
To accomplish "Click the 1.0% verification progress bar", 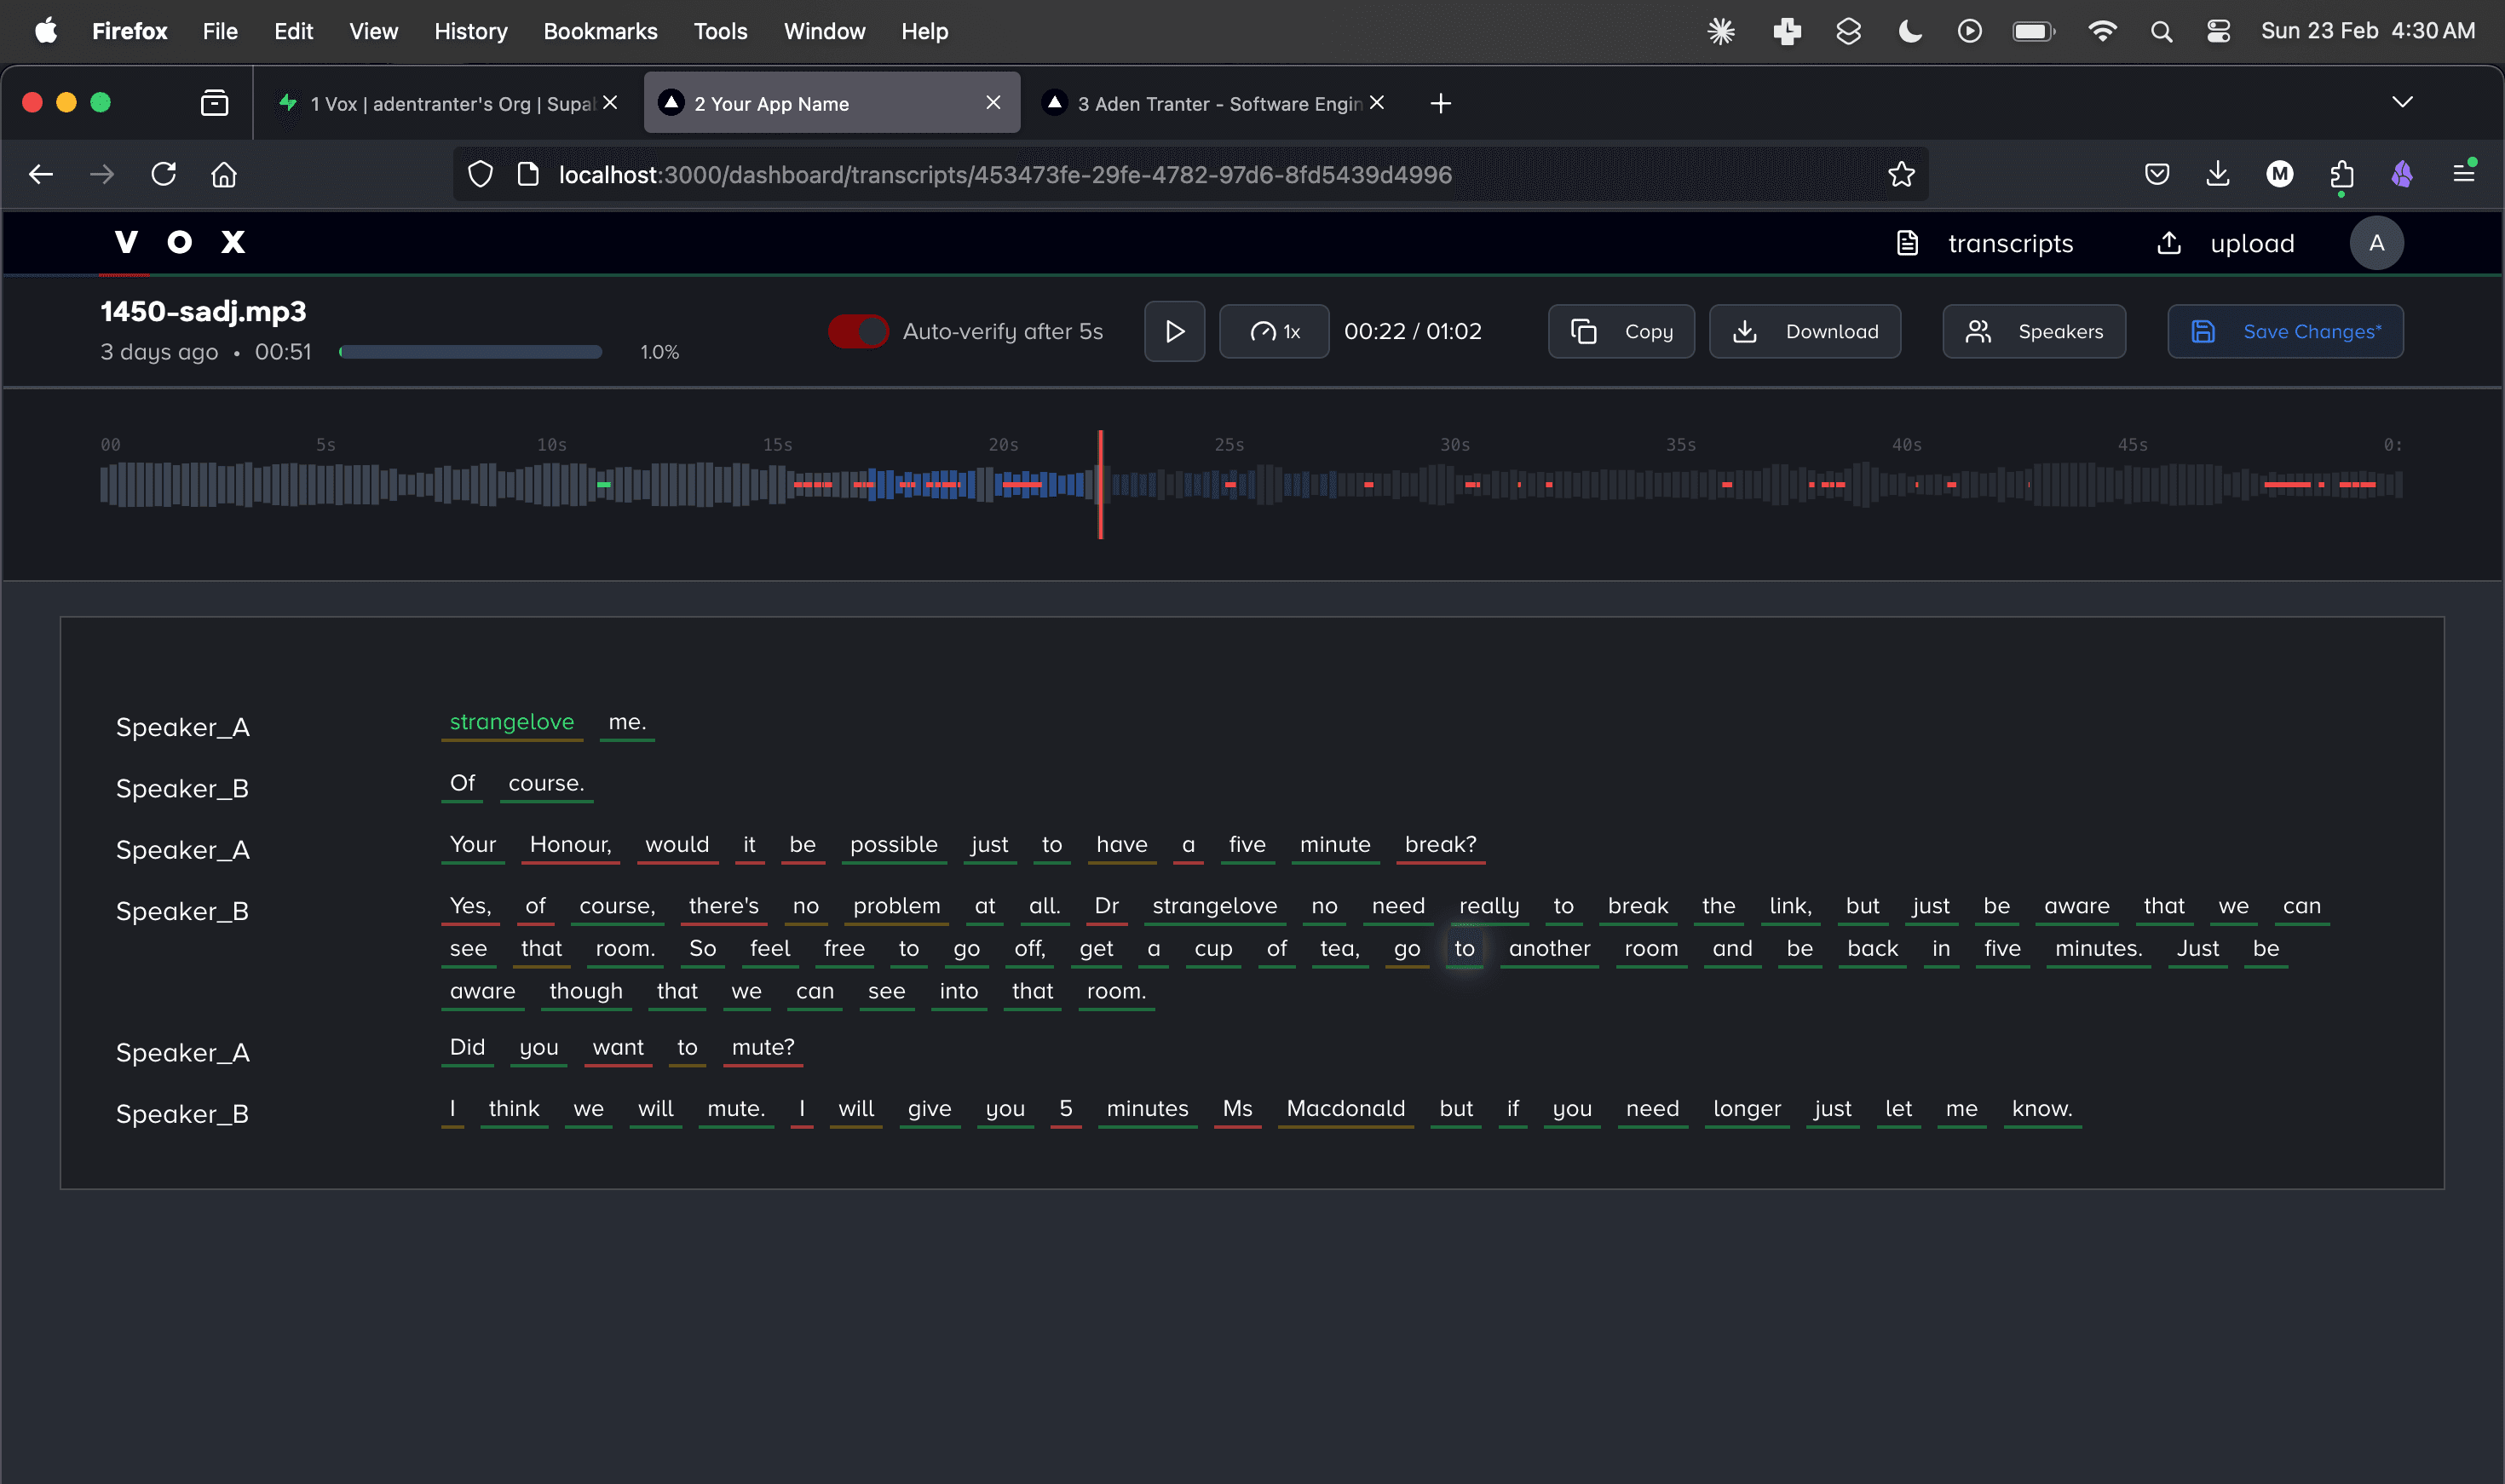I will tap(470, 352).
